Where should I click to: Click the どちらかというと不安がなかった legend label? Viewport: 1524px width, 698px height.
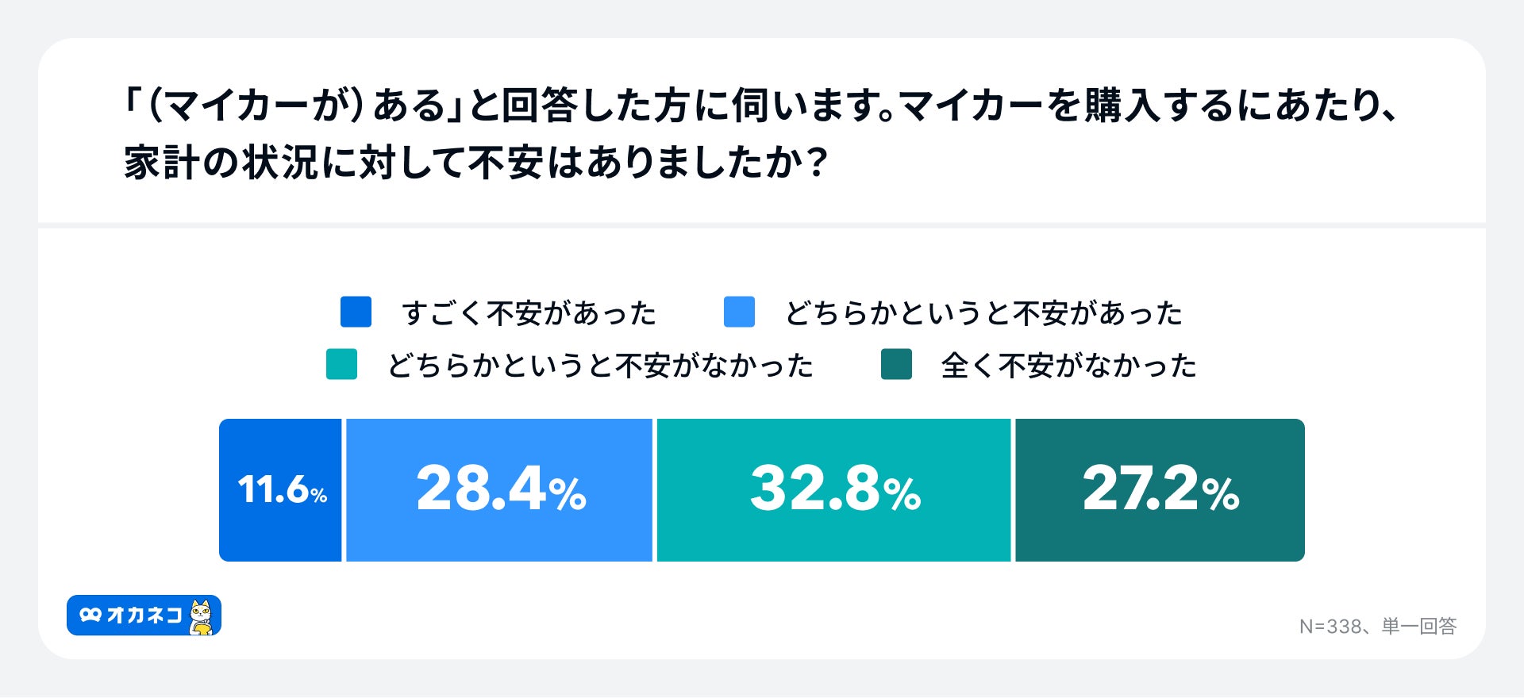[600, 366]
